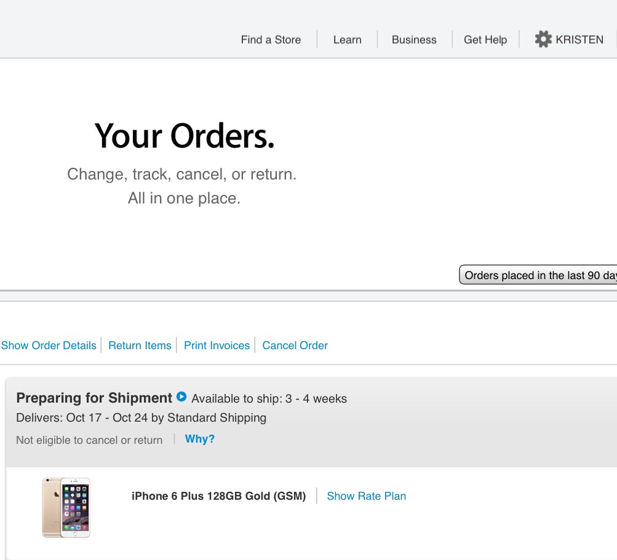Go to the Learn navigation item

point(347,40)
